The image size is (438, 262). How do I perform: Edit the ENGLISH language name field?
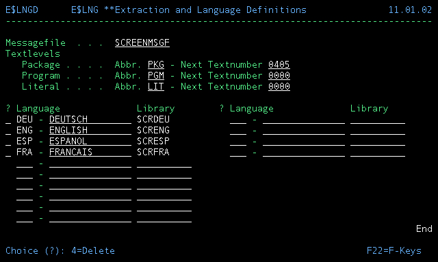point(90,130)
